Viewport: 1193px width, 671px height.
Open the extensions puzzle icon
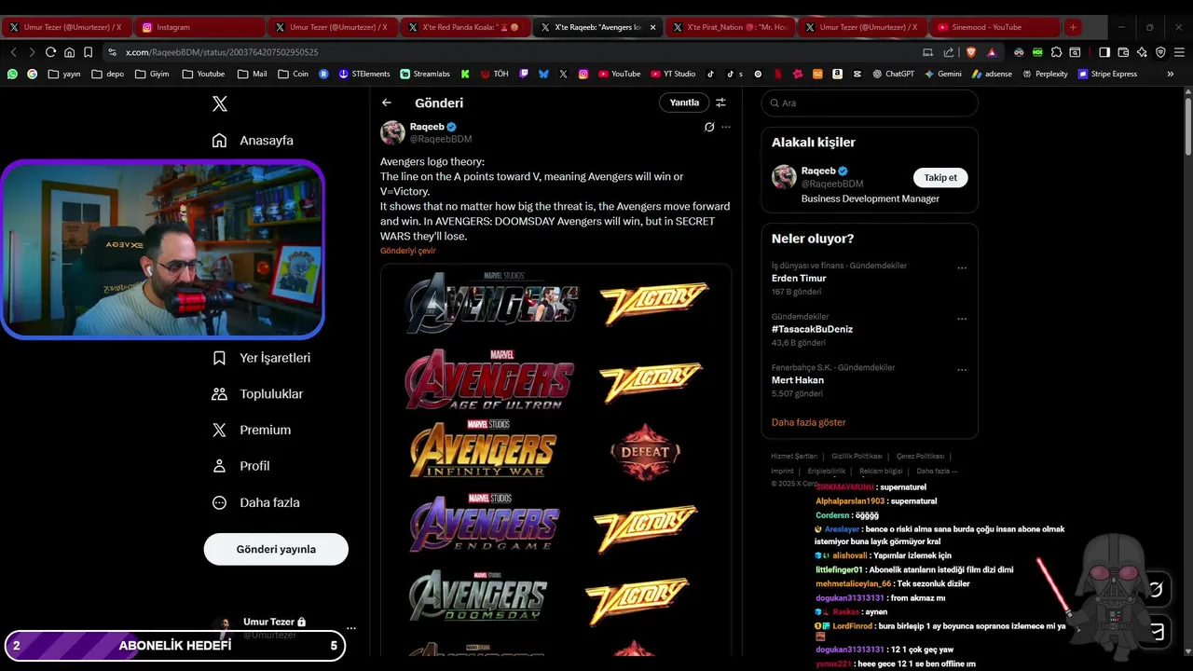click(x=1056, y=52)
